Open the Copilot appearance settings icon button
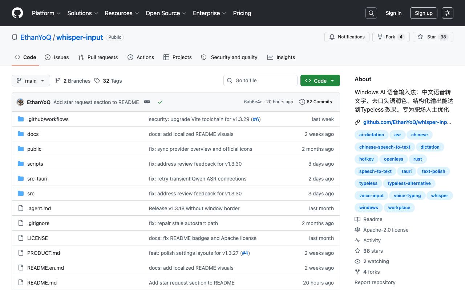This screenshot has width=465, height=290. 448,13
